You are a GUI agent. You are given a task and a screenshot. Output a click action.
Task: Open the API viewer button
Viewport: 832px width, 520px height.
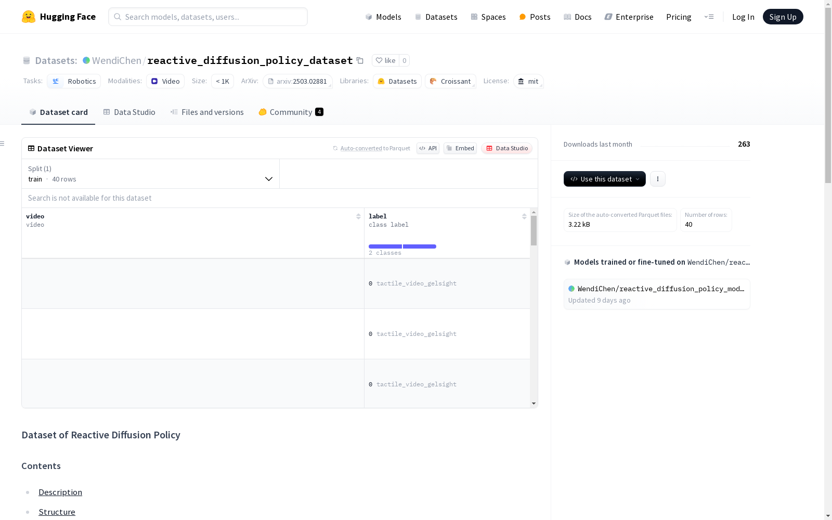click(x=427, y=148)
